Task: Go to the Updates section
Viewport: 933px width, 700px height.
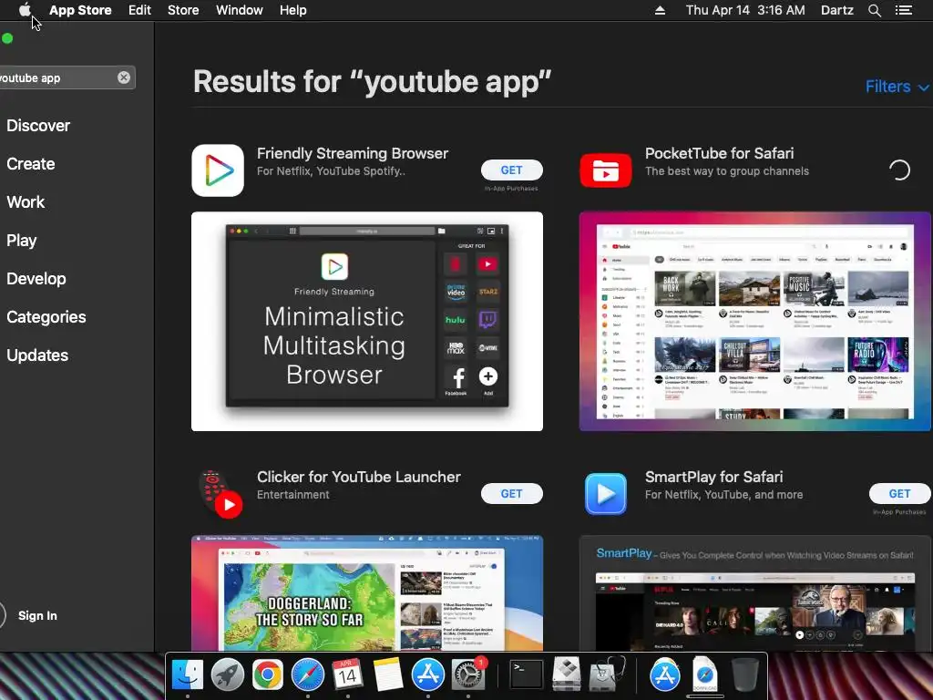Action: coord(37,355)
